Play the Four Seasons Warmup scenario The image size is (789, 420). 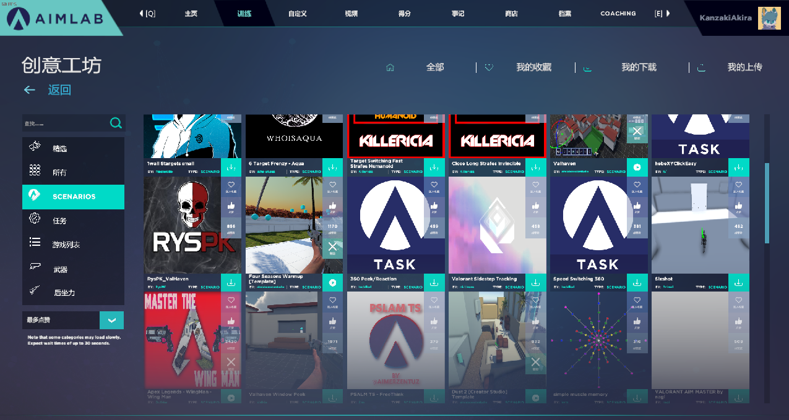[x=332, y=283]
